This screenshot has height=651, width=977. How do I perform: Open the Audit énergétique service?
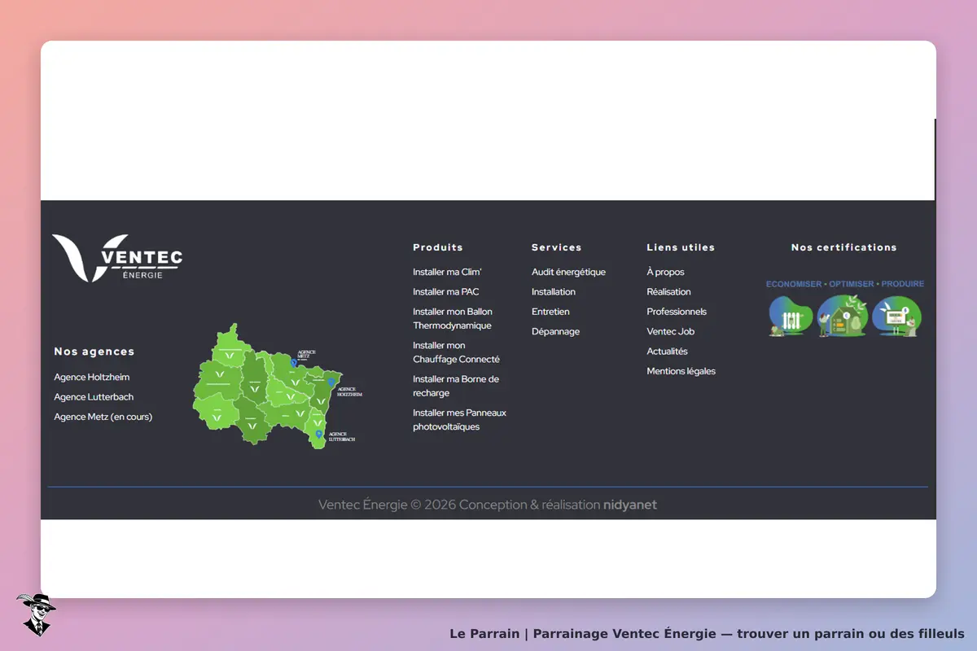(x=568, y=272)
